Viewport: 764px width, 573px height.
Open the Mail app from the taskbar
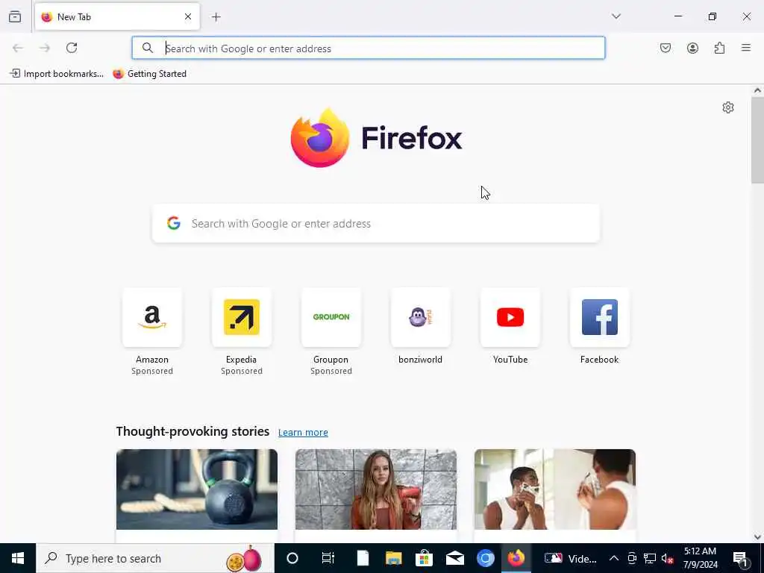pos(455,558)
